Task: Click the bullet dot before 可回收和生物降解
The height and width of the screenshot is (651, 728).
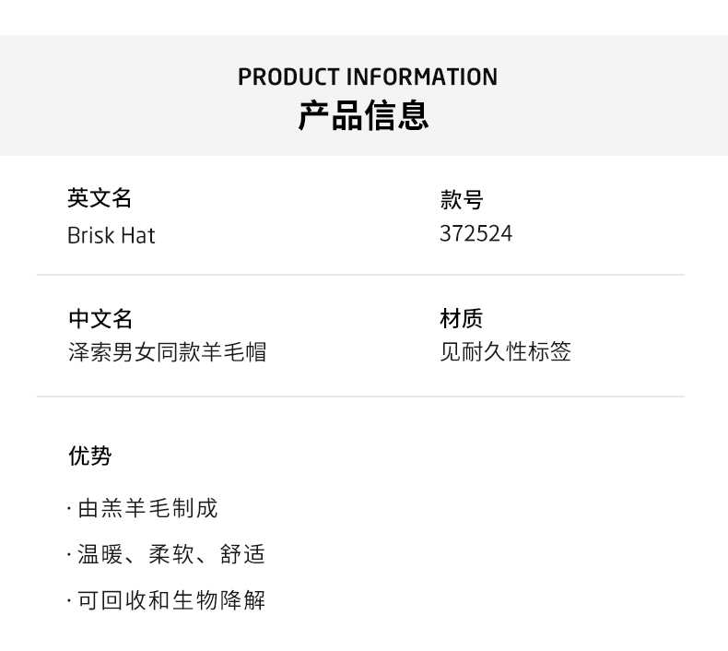Action: [x=69, y=601]
